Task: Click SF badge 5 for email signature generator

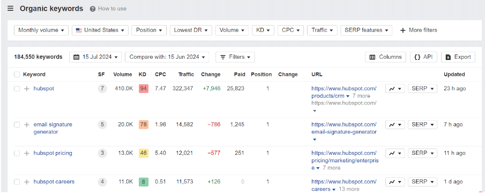Action: click(x=102, y=124)
